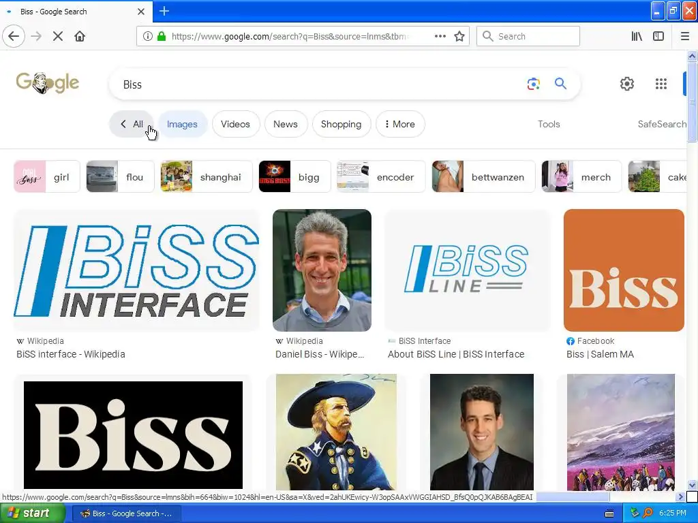Image resolution: width=698 pixels, height=523 pixels.
Task: Click the orange magnifier system tray icon
Action: pyautogui.click(x=648, y=513)
